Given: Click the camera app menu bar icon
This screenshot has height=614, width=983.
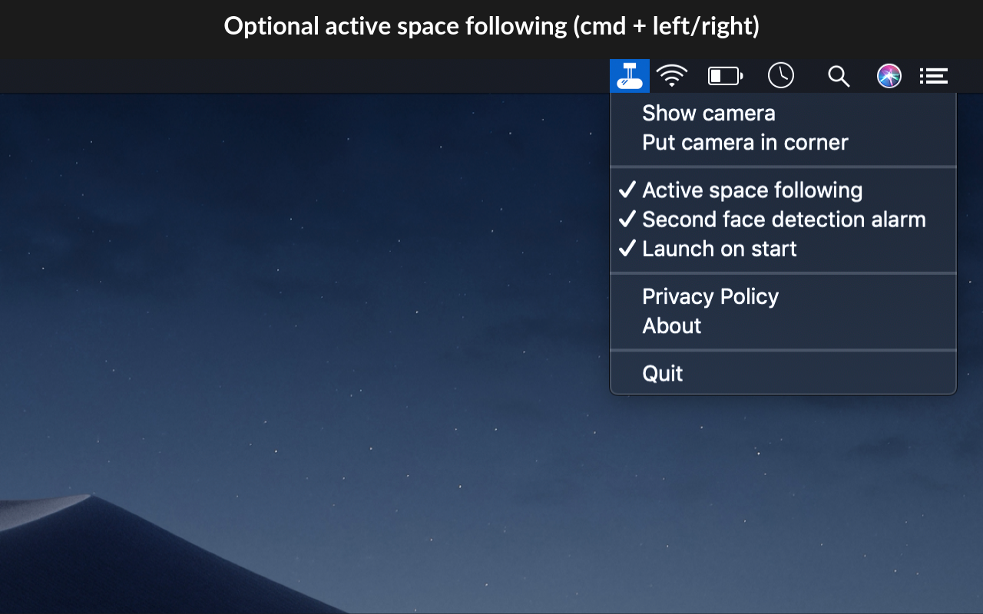Looking at the screenshot, I should click(630, 76).
